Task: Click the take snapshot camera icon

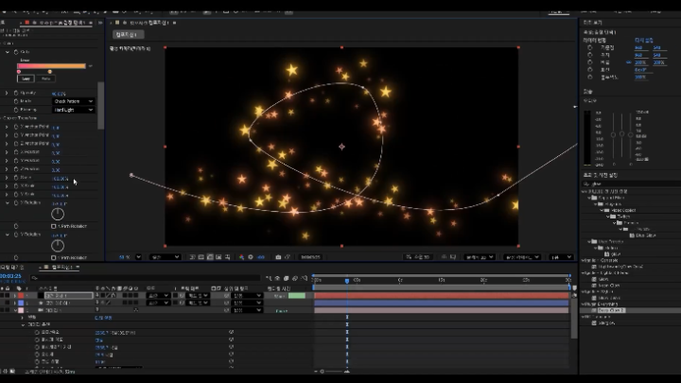Action: [278, 257]
